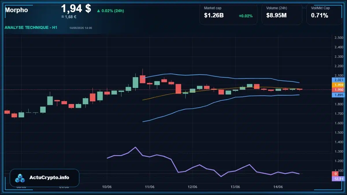Click the 13/06 date axis marker
Image resolution: width=347 pixels, height=195 pixels.
pyautogui.click(x=235, y=187)
